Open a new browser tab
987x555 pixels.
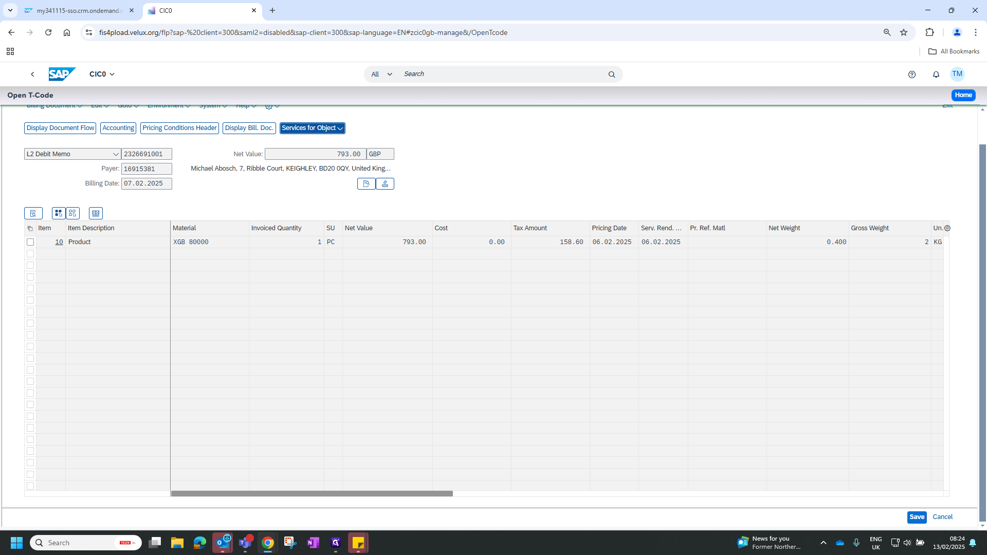pyautogui.click(x=272, y=10)
